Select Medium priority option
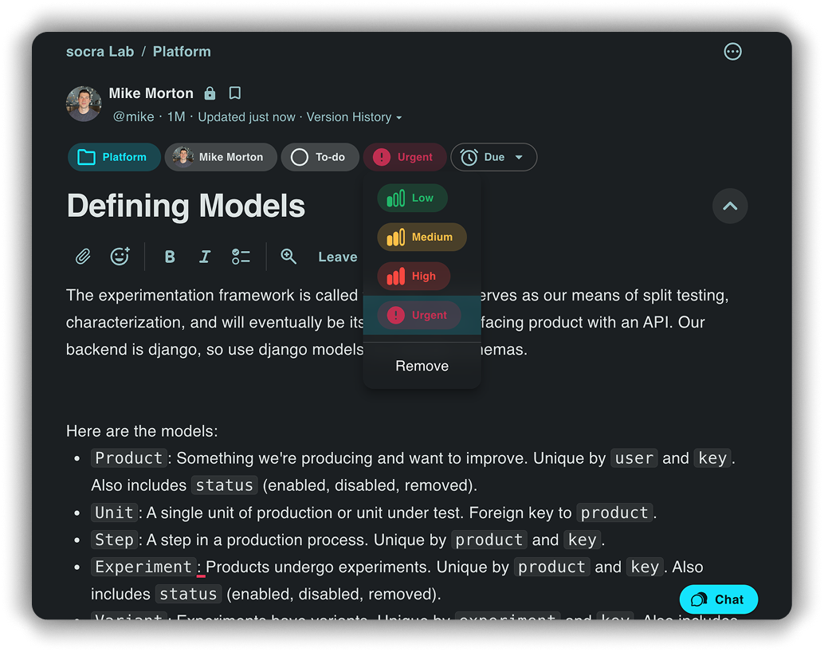This screenshot has height=652, width=824. (422, 238)
